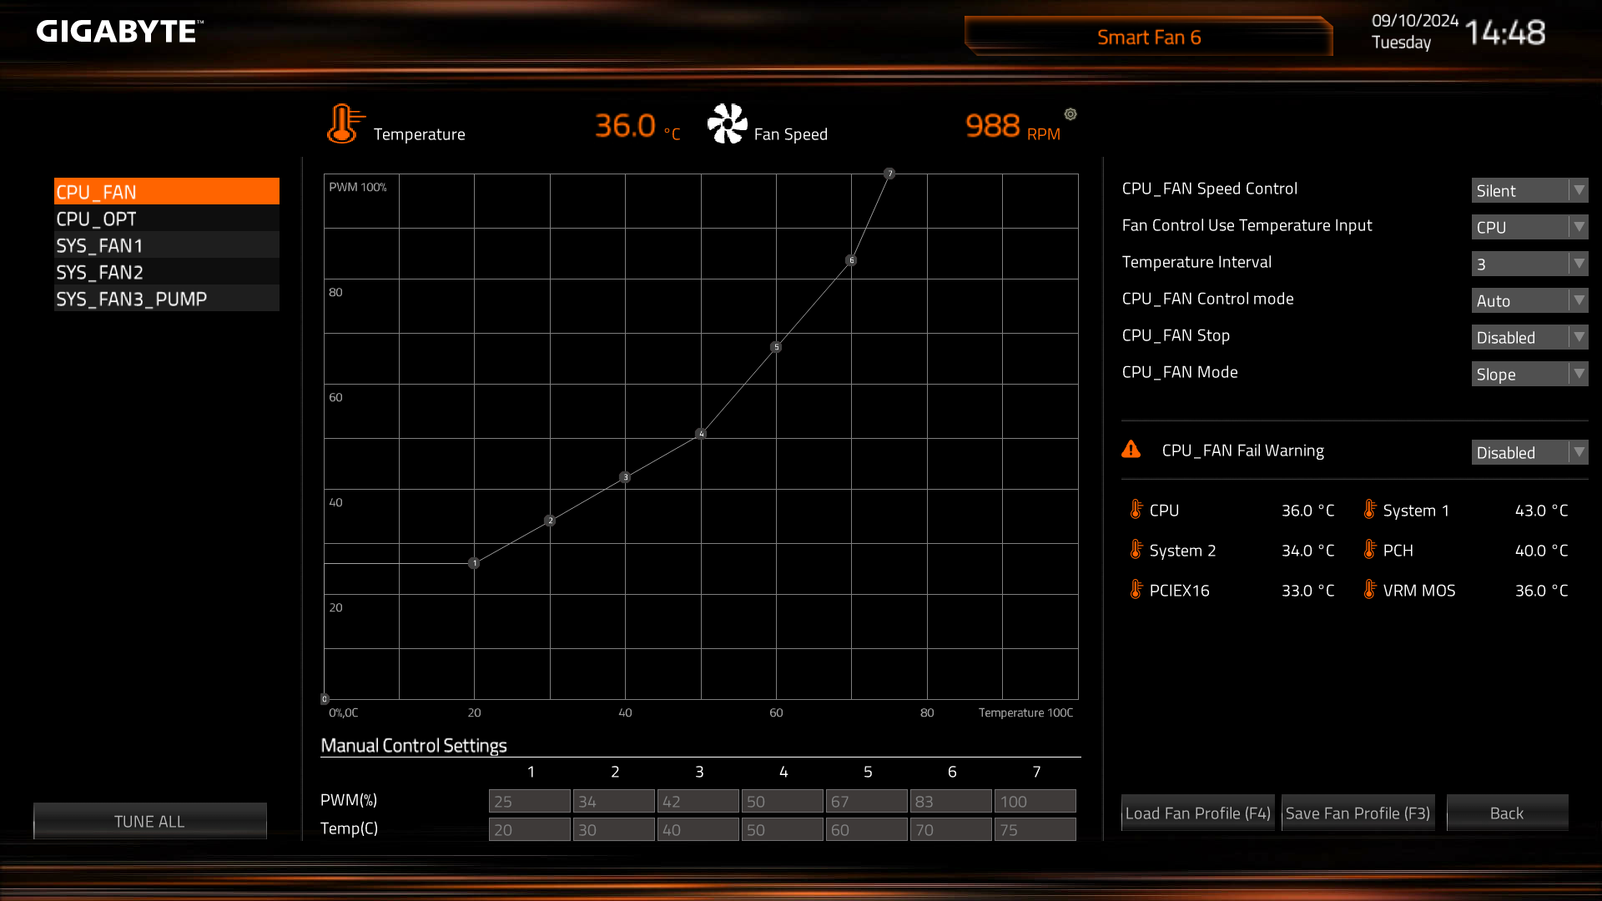The width and height of the screenshot is (1602, 901).
Task: Expand the CPU_FAN Mode Slope dropdown
Action: tap(1529, 374)
